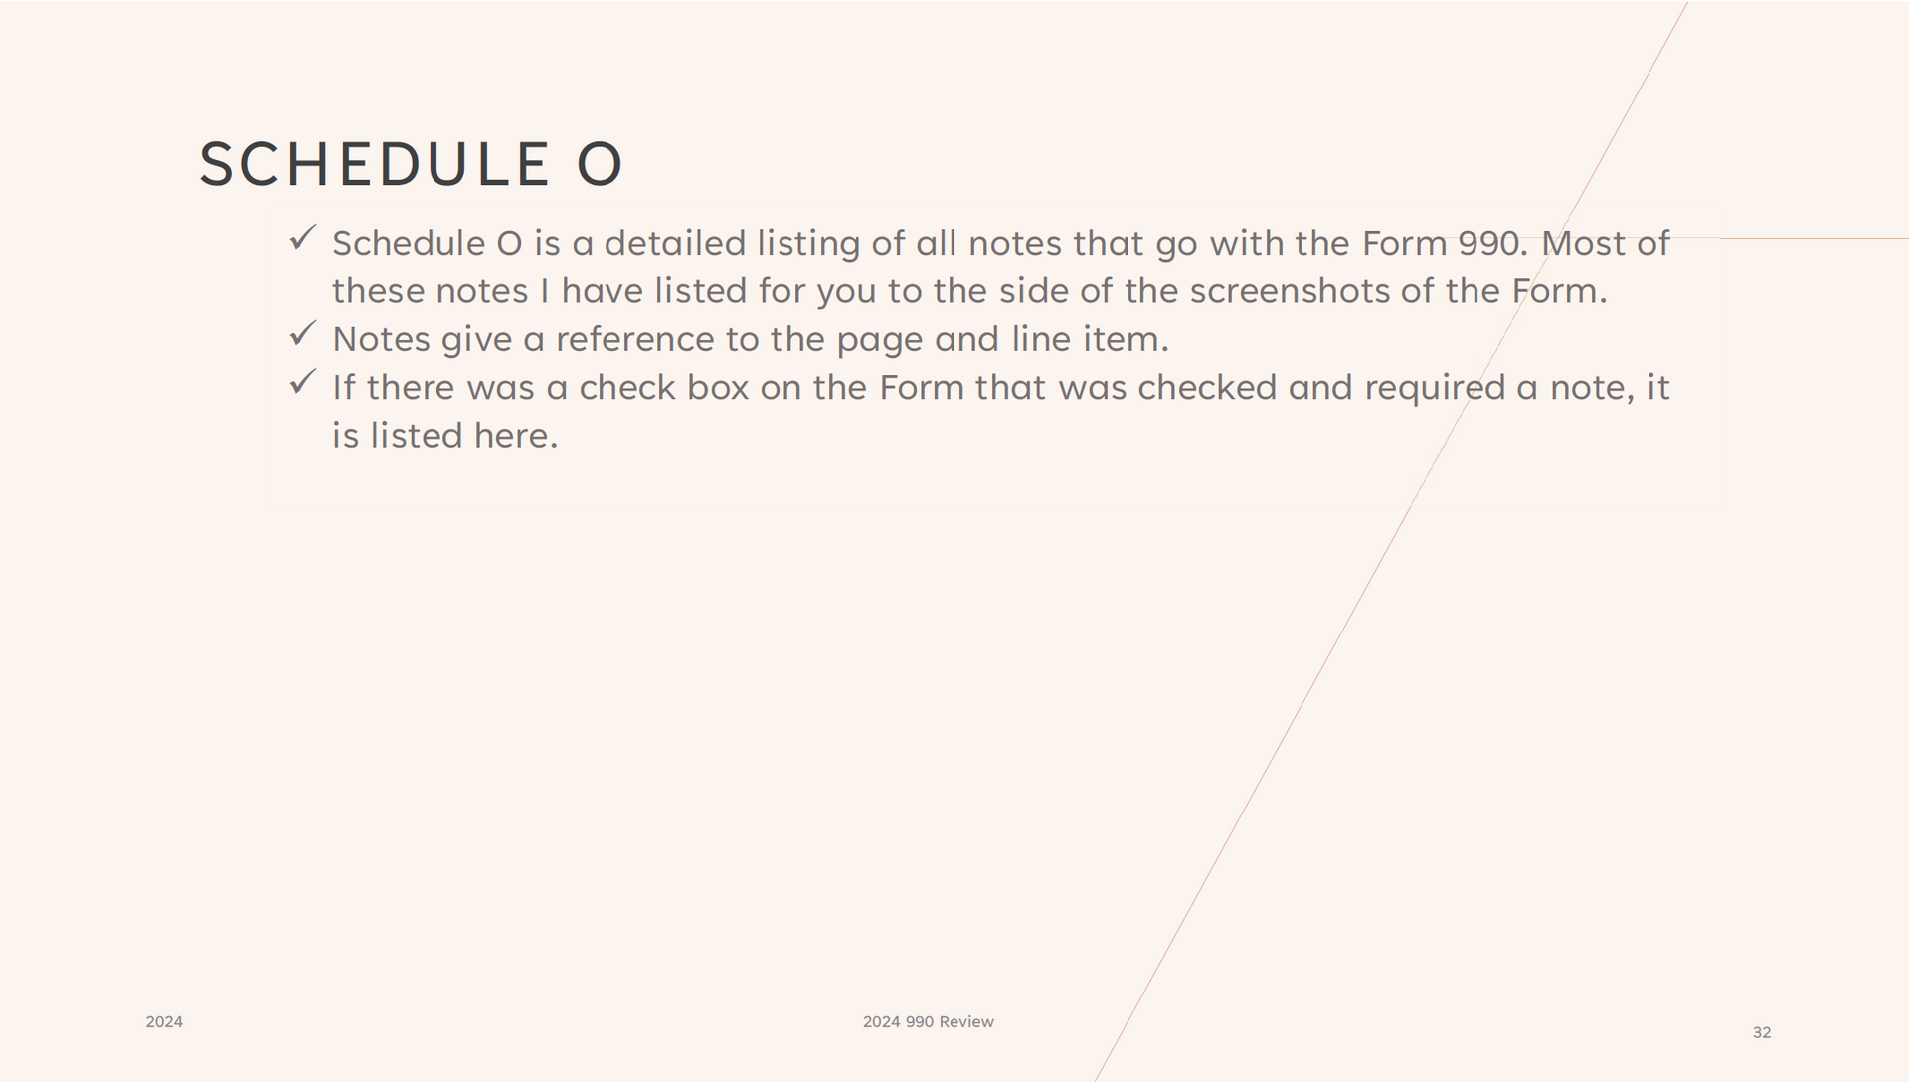Click the checkmark bullet before If there was
The image size is (1909, 1085).
tap(303, 382)
